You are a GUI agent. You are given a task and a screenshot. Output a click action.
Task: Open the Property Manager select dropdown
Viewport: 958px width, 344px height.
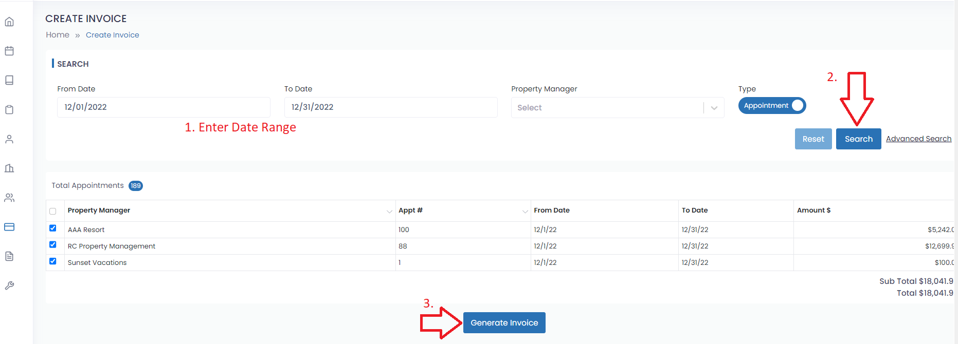[618, 108]
